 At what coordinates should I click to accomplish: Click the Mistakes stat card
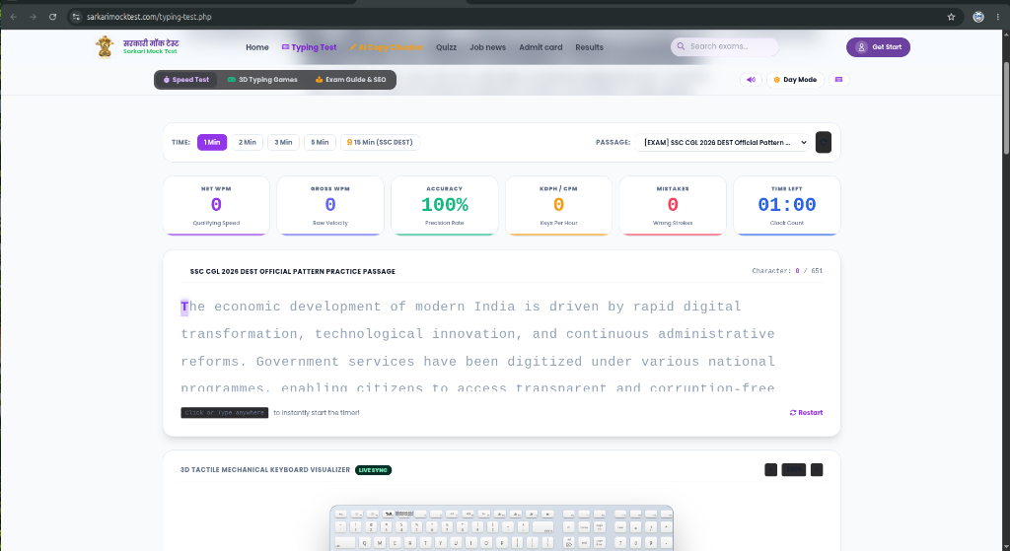[673, 205]
